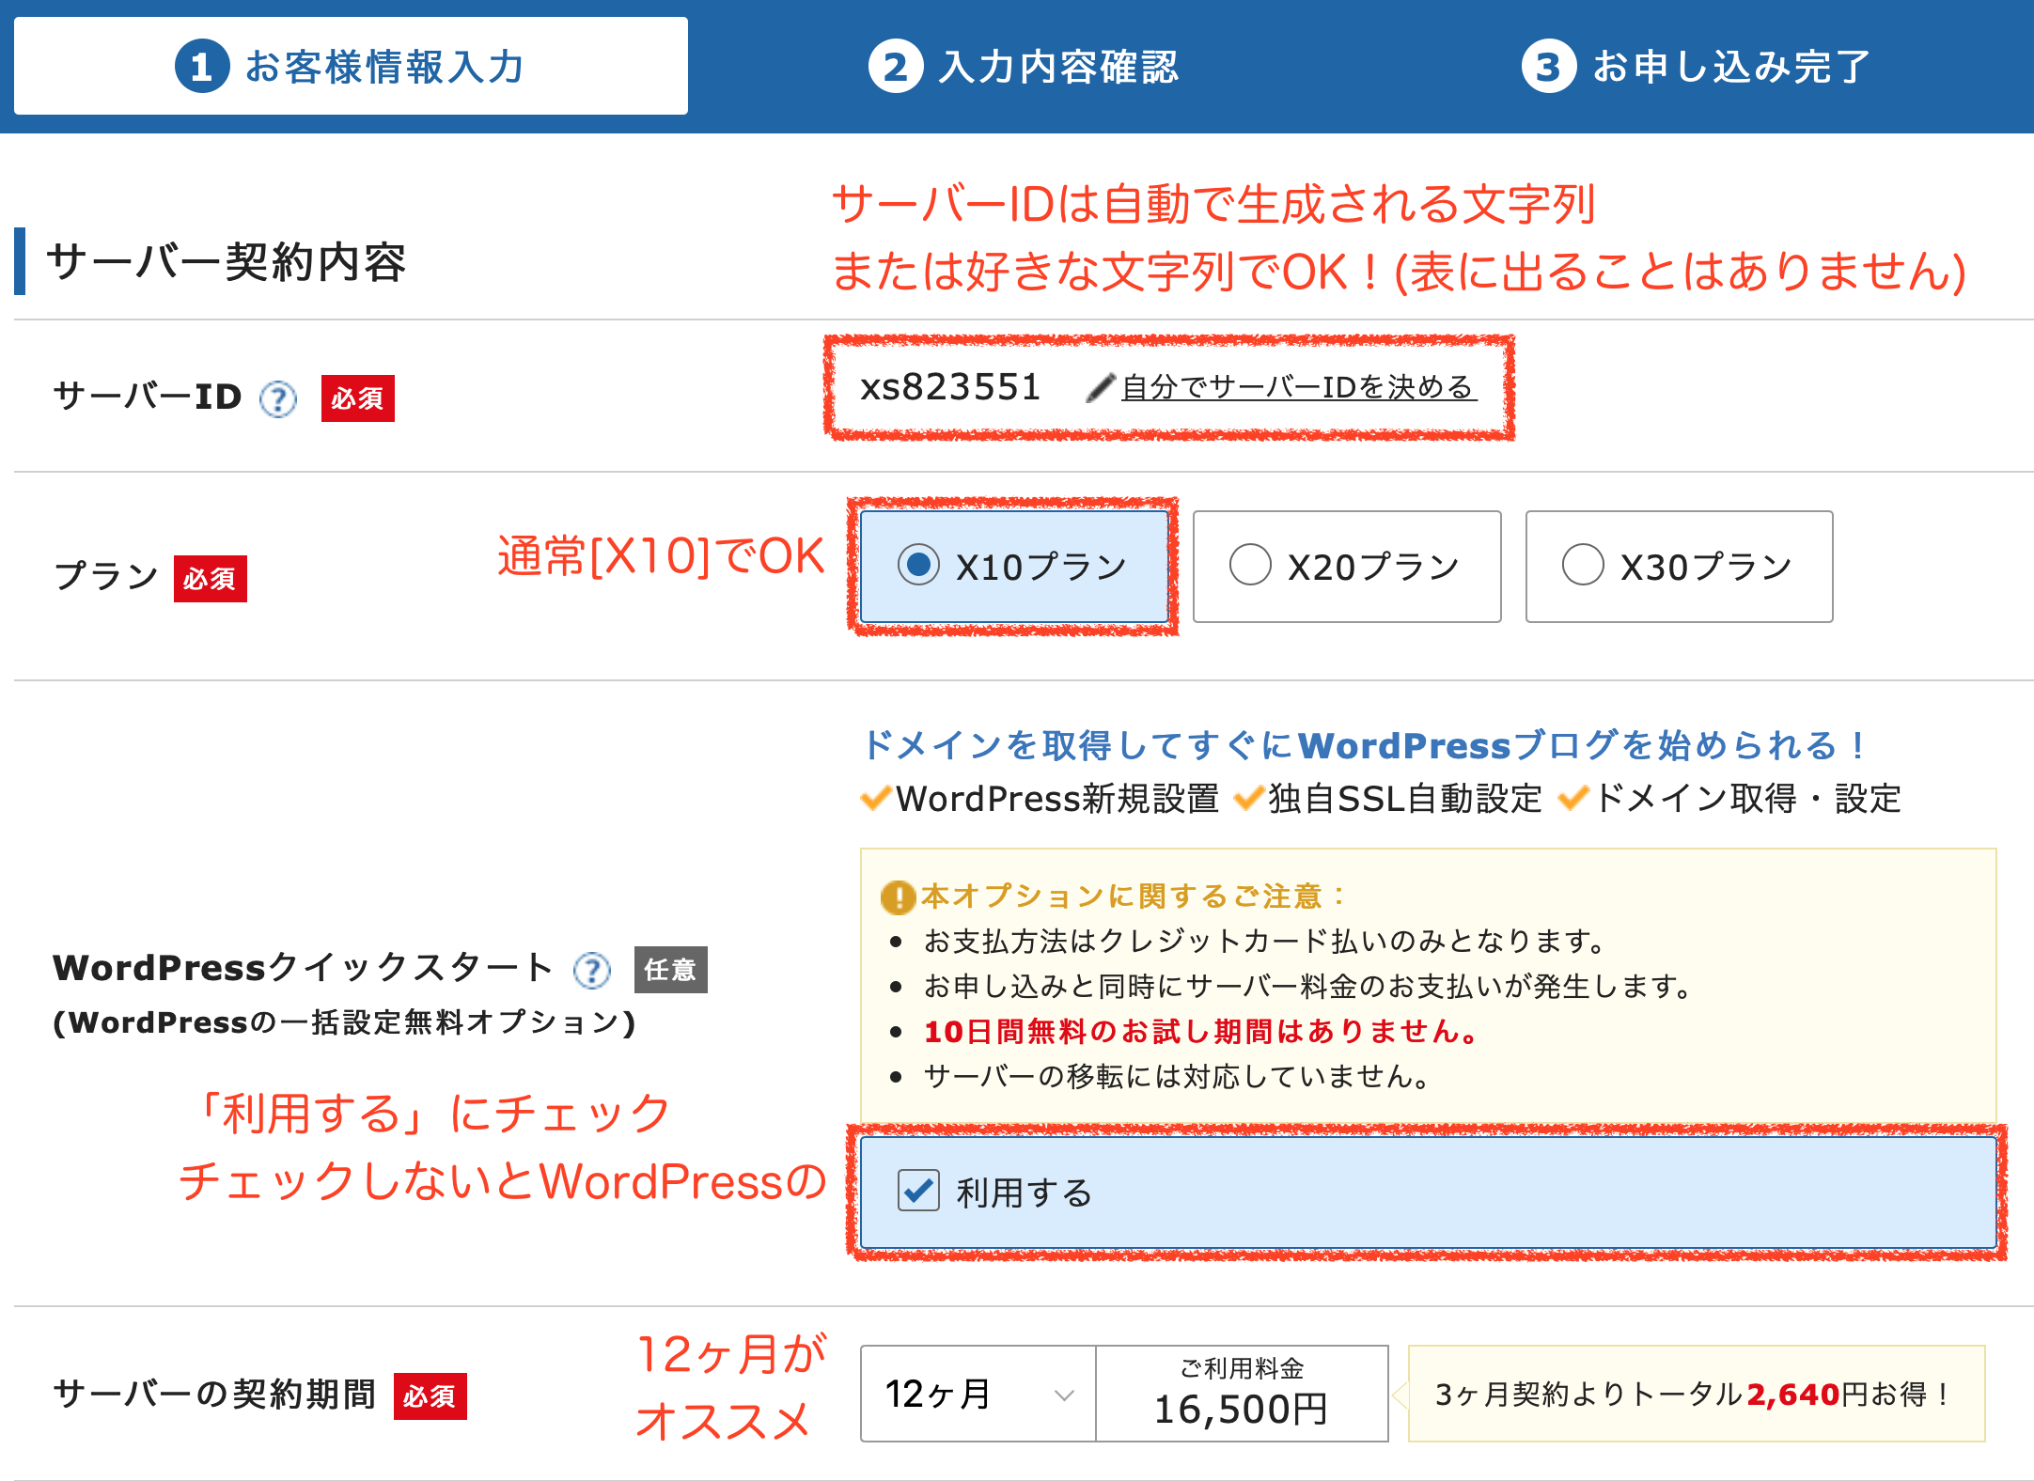Select the X10プラン radio button
The image size is (2034, 1481).
click(x=918, y=565)
